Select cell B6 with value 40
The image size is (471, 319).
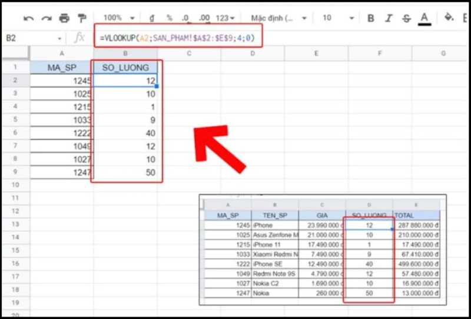click(125, 133)
